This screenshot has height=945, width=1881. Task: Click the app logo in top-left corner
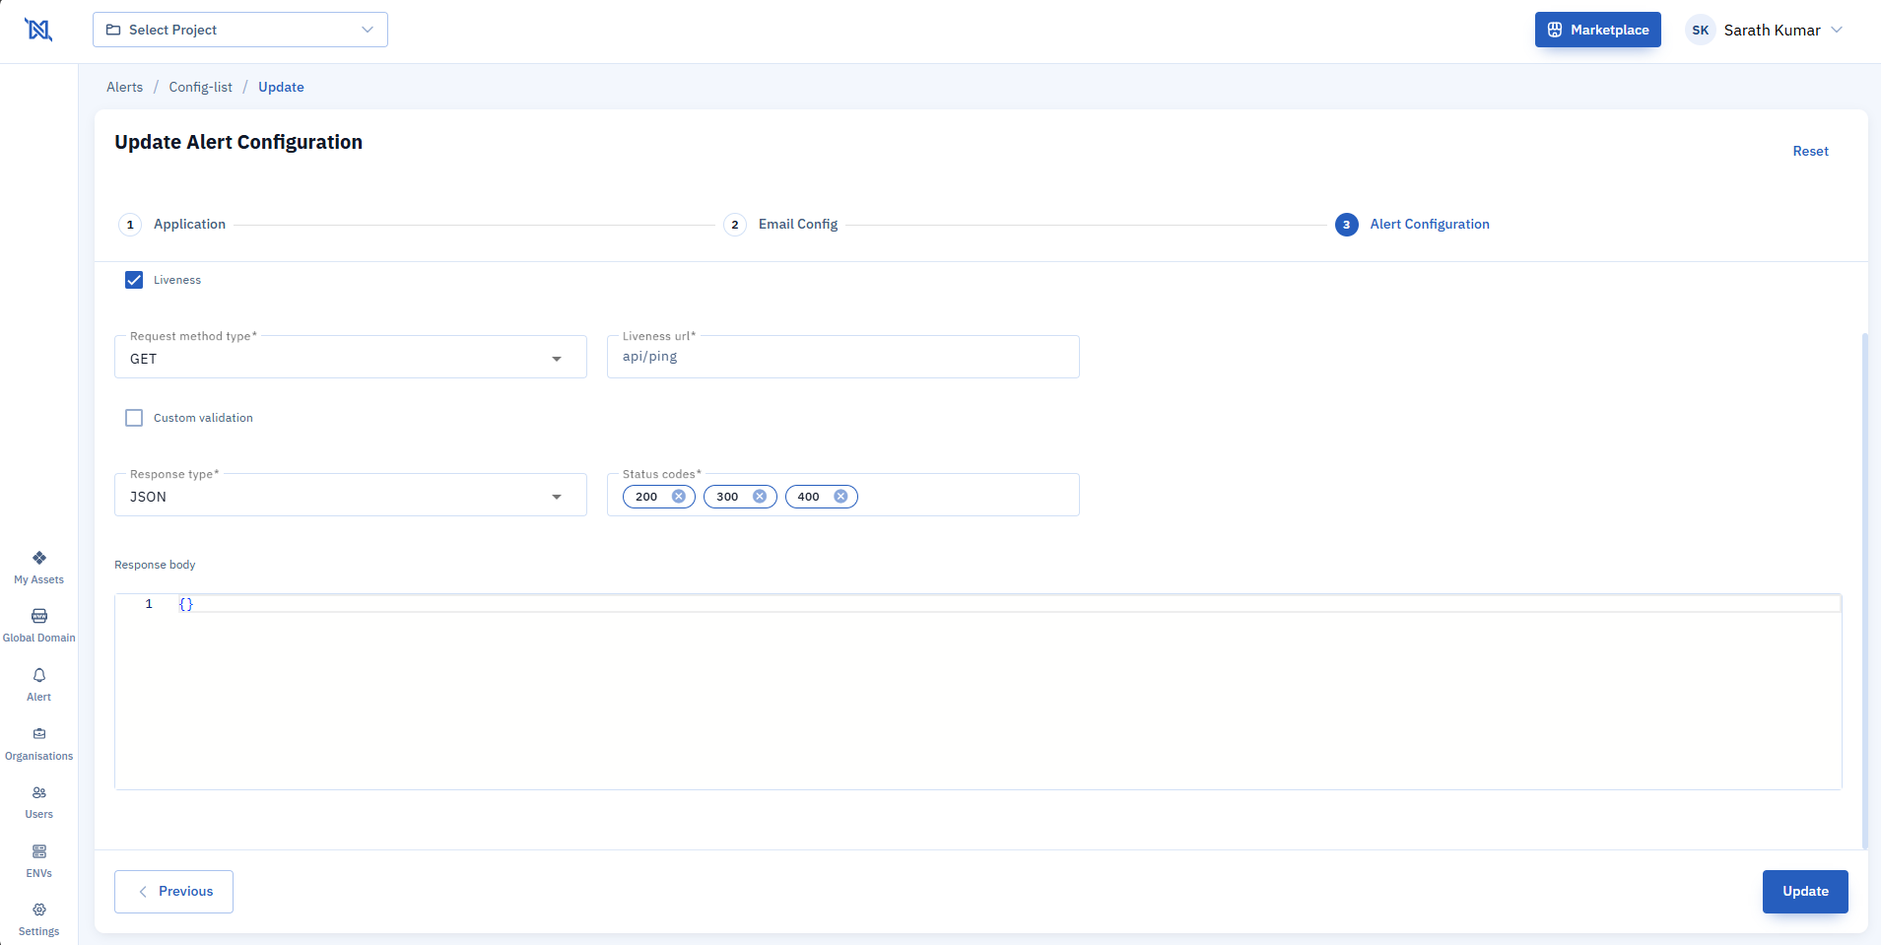point(38,31)
